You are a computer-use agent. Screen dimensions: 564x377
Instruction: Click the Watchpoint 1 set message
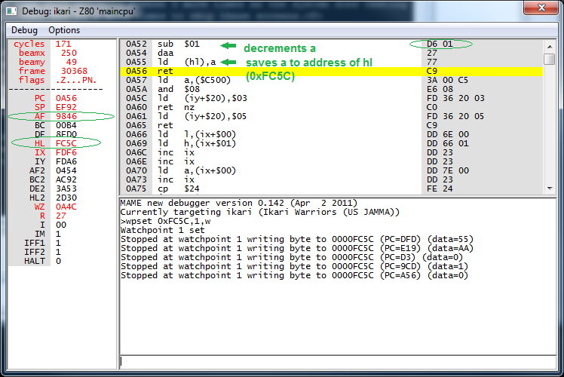(163, 230)
